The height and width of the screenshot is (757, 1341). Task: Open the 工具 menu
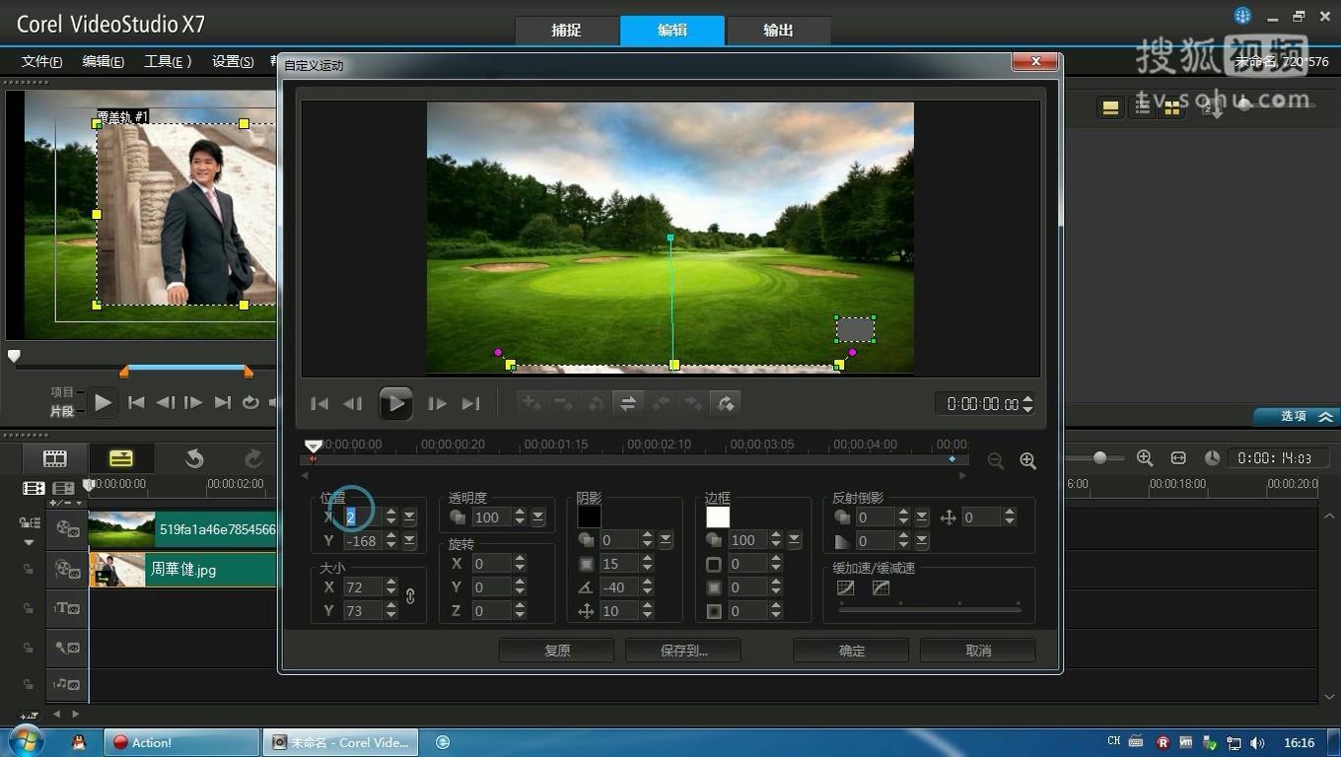168,61
